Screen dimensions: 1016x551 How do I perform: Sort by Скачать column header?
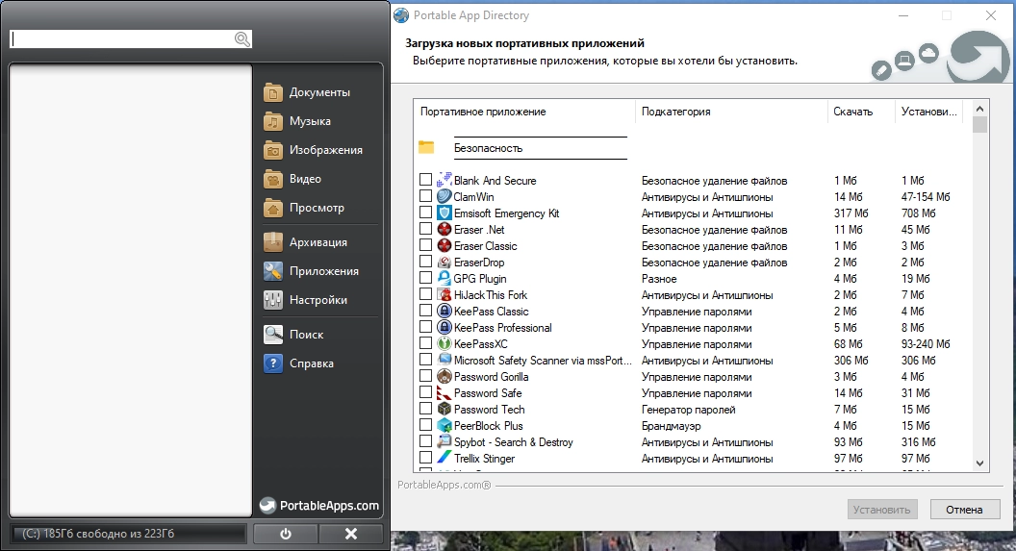[860, 112]
